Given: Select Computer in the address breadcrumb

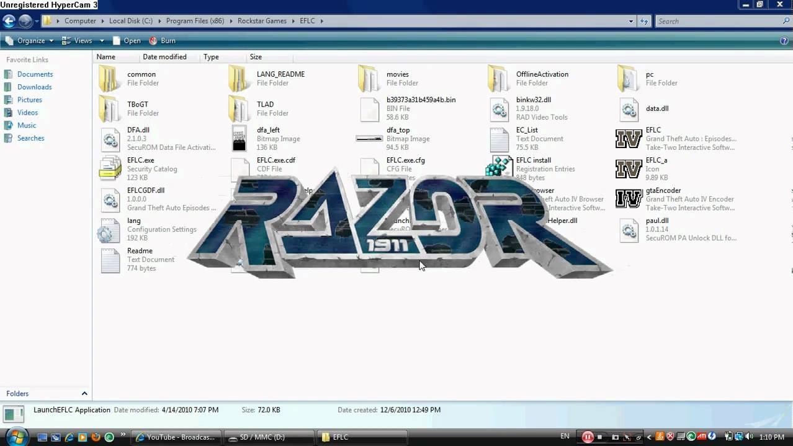Looking at the screenshot, I should click(x=80, y=21).
